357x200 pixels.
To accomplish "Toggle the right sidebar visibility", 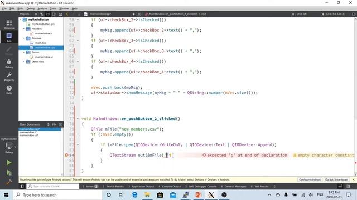I will (348, 187).
